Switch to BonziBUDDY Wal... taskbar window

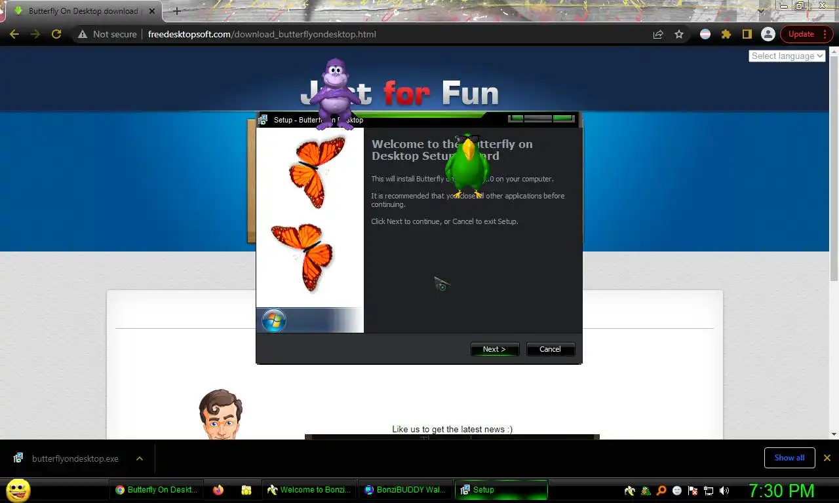pyautogui.click(x=405, y=490)
